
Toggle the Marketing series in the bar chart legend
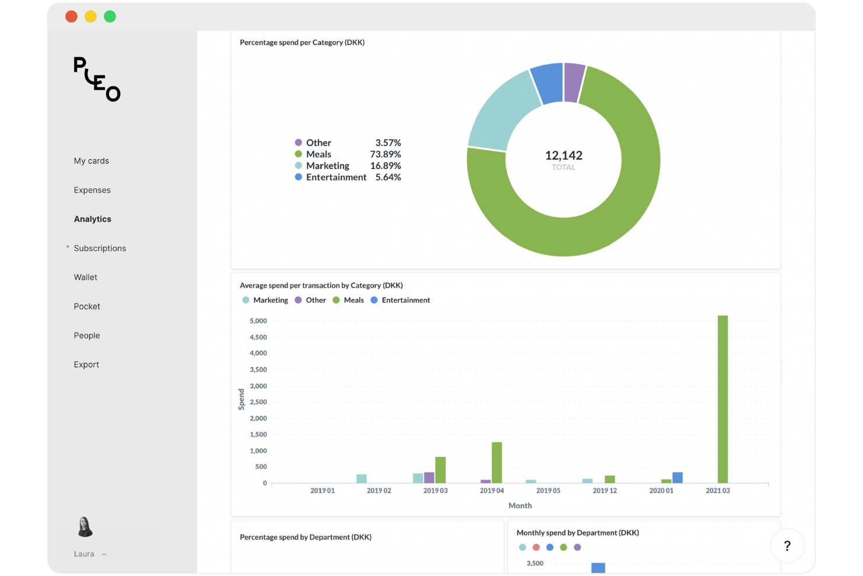pyautogui.click(x=265, y=300)
